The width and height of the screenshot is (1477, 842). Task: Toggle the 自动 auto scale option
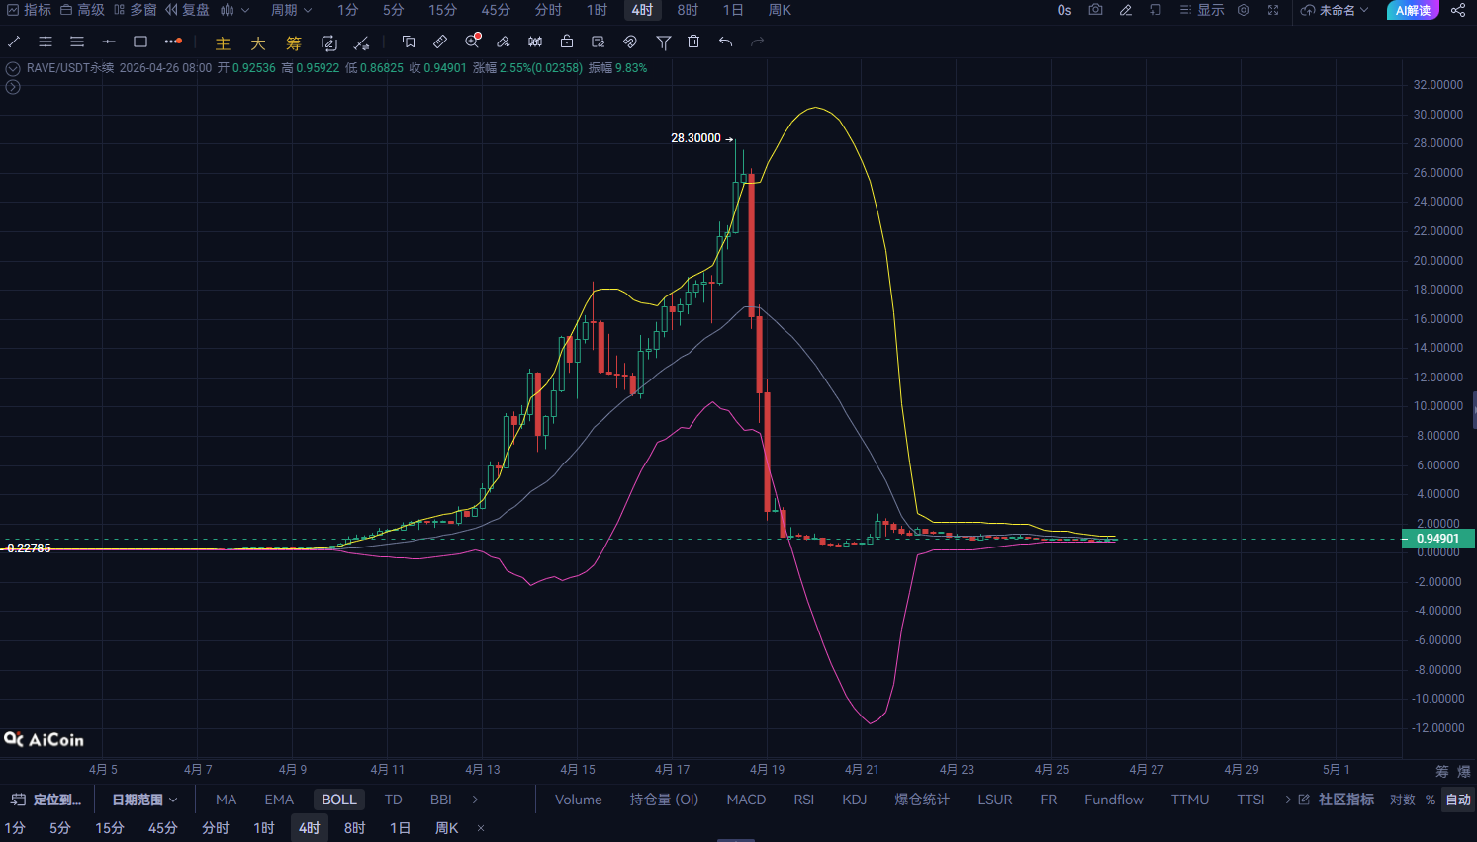1458,800
